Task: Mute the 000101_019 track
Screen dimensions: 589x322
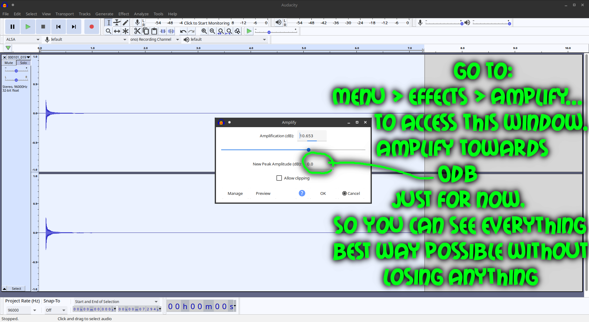Action: [x=8, y=63]
